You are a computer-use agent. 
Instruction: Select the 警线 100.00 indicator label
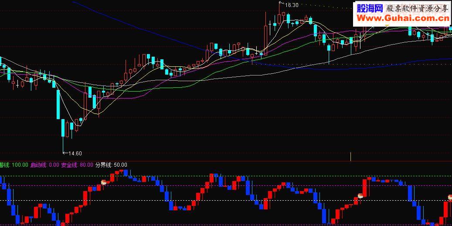14,165
